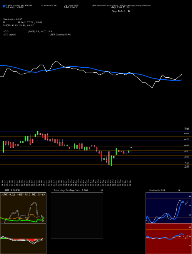Click the 64.75 price axis label

[187, 139]
